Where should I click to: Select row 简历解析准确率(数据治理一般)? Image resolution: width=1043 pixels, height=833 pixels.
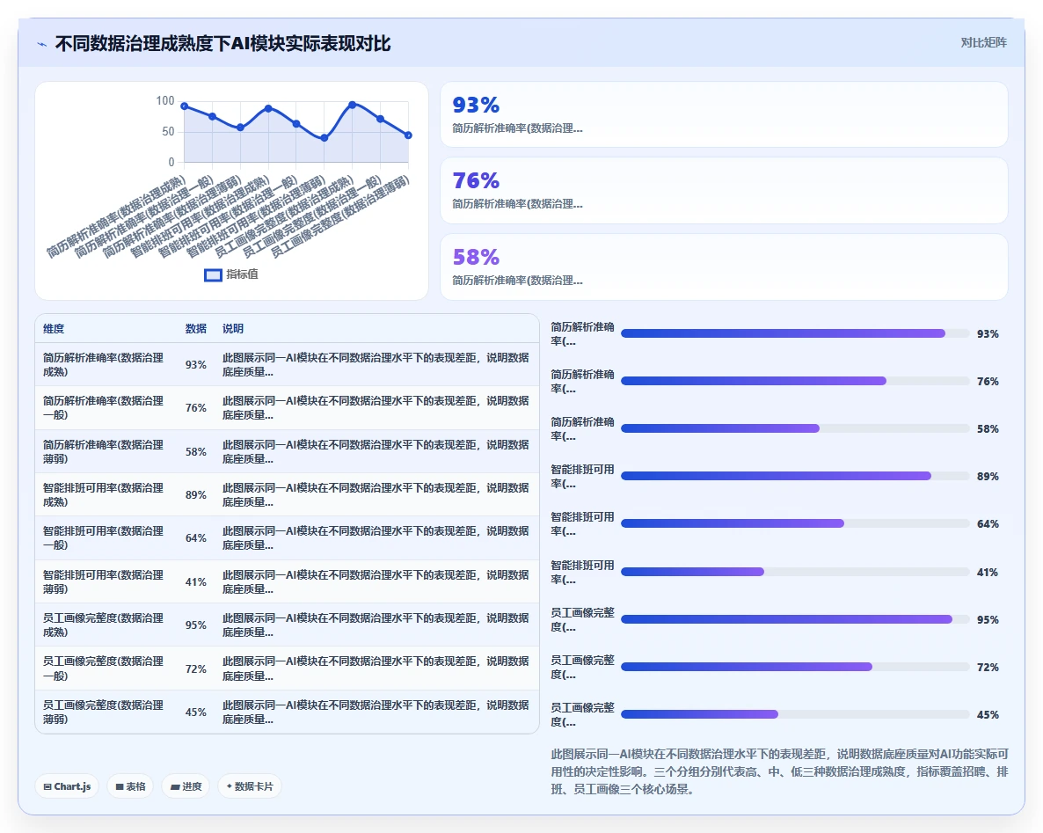[287, 408]
